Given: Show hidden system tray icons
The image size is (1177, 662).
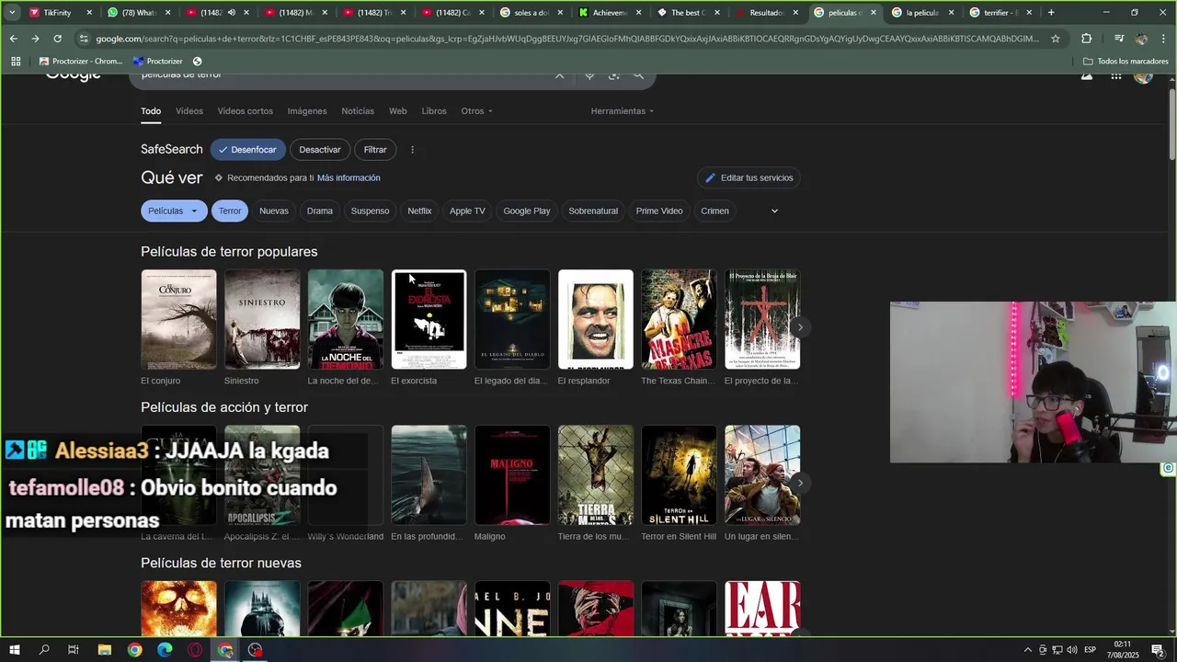Looking at the screenshot, I should [1028, 650].
